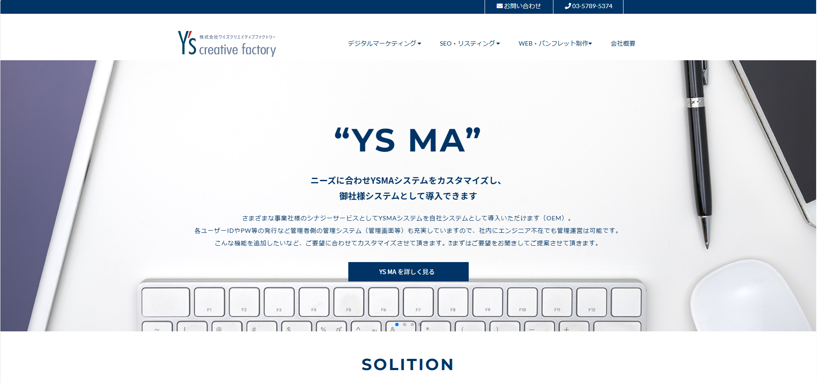Click the SOLITION section heading
The width and height of the screenshot is (817, 383).
pyautogui.click(x=408, y=364)
